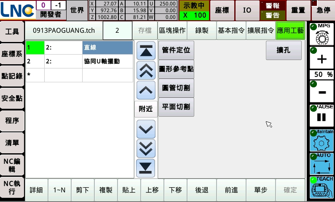335x202 pixels.
Task: Jump to first program line arrow
Action: [146, 51]
